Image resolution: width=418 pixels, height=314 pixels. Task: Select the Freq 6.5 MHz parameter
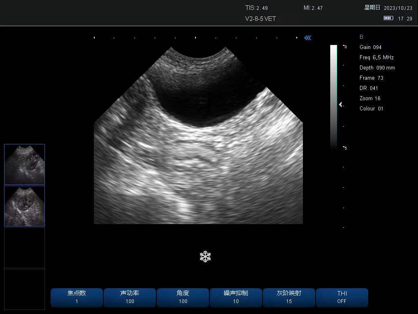coord(376,58)
